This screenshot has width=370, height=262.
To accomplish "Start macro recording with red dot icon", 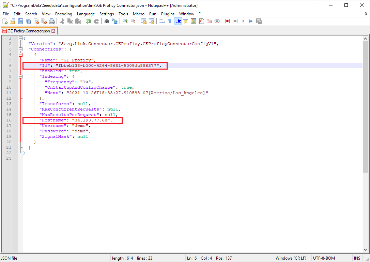I will (x=228, y=21).
